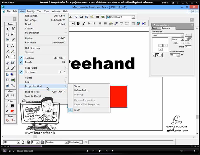The image size is (200, 155).
Task: Open Properties panel options menu icon
Action: tap(192, 25)
